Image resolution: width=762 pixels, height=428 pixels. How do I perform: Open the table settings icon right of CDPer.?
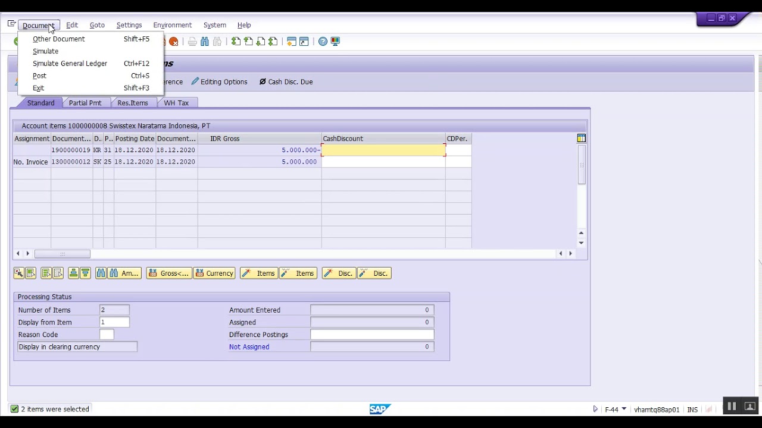coord(581,139)
